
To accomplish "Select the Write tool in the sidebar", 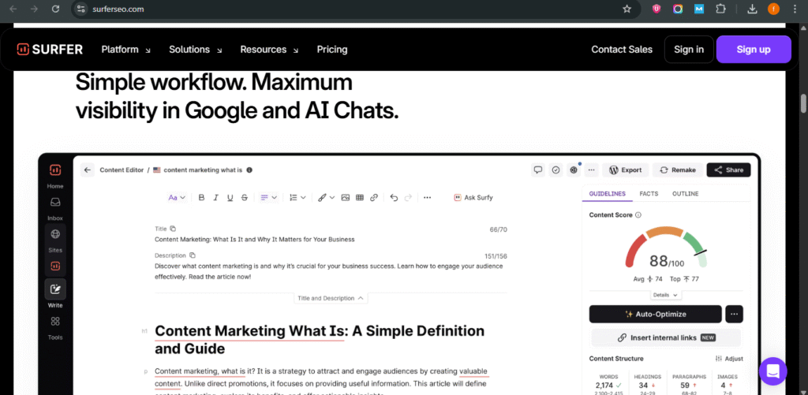I will (55, 294).
